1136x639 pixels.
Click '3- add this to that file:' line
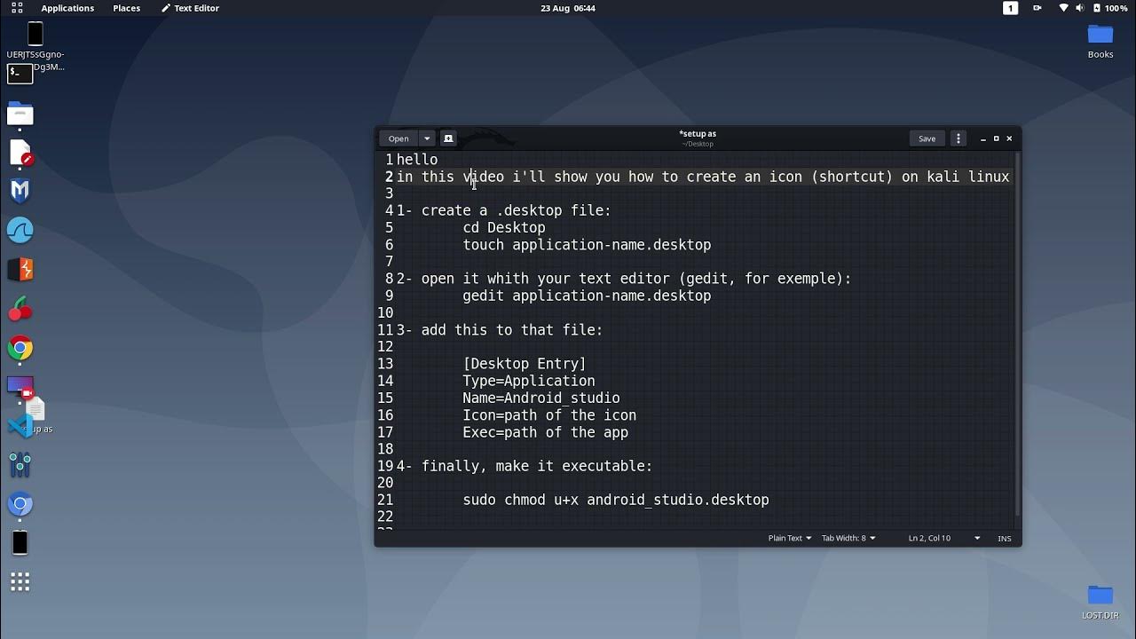point(500,330)
